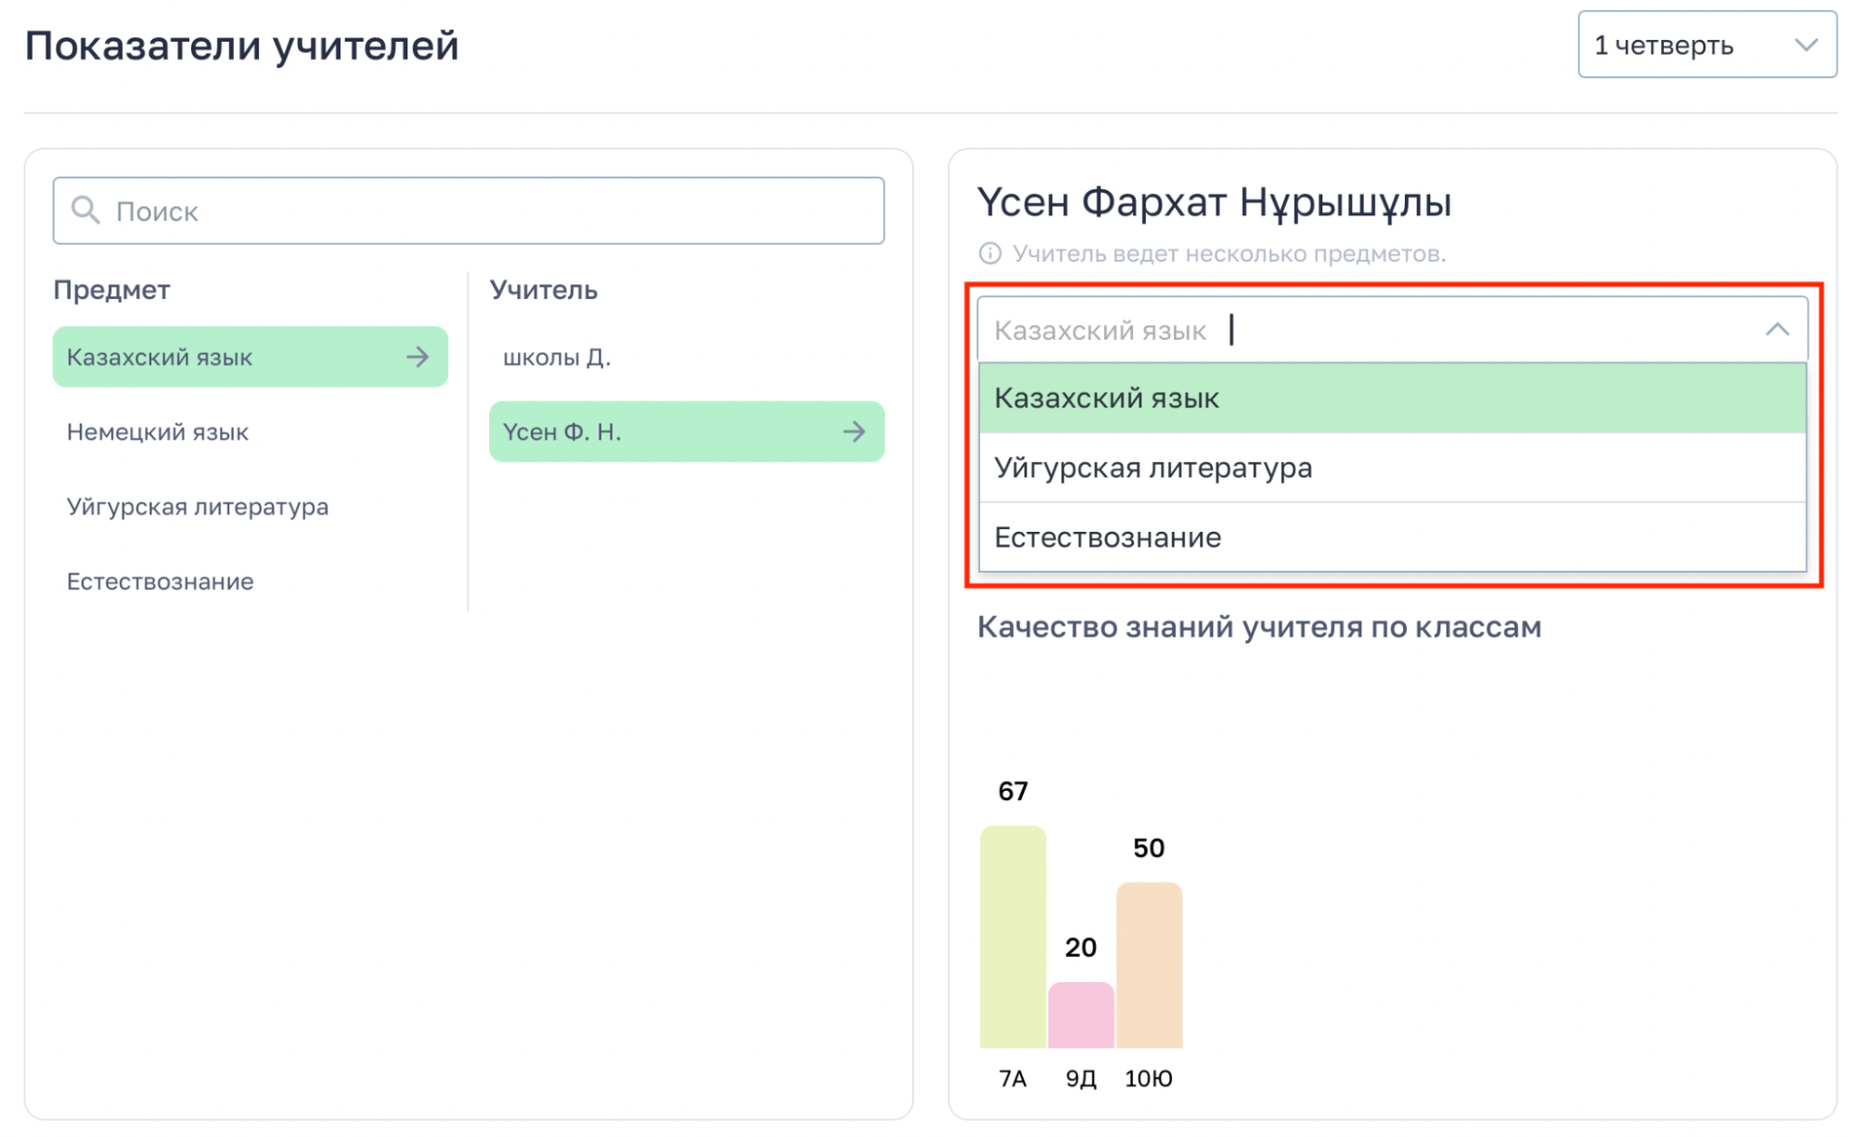Select teacher школы Д.
The height and width of the screenshot is (1137, 1855).
point(557,357)
